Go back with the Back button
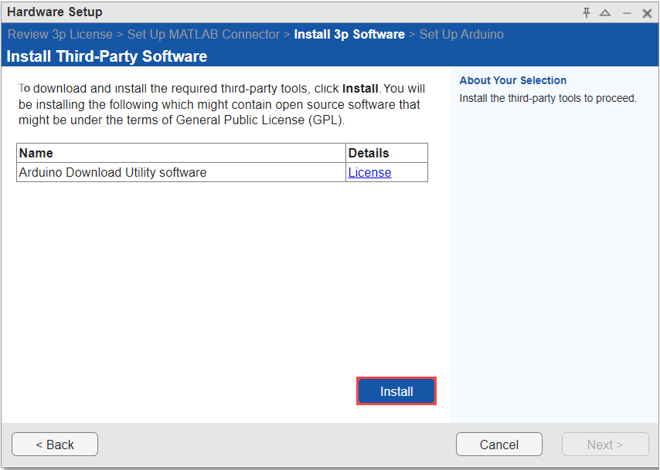660x470 pixels. pos(55,445)
